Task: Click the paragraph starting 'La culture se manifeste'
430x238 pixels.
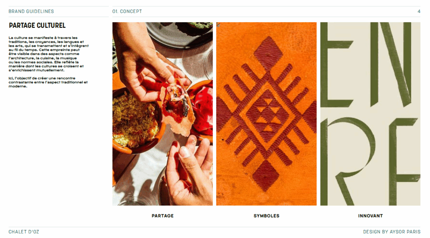Action: pos(49,54)
